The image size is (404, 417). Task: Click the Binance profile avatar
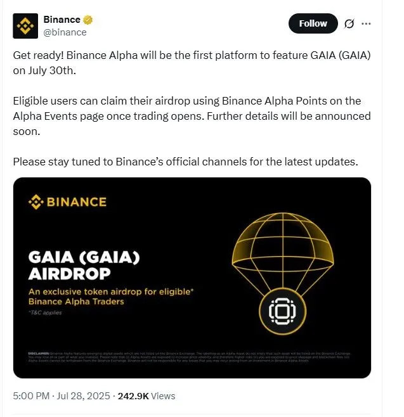(x=25, y=25)
